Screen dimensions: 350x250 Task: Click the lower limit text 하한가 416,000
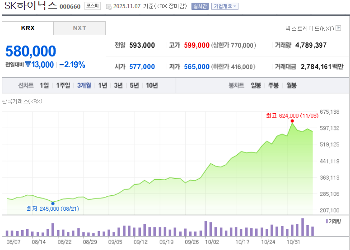pos(233,66)
